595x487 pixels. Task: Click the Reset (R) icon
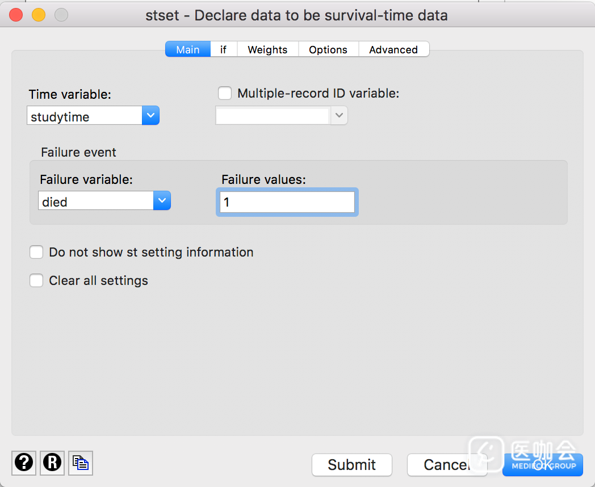[x=52, y=463]
